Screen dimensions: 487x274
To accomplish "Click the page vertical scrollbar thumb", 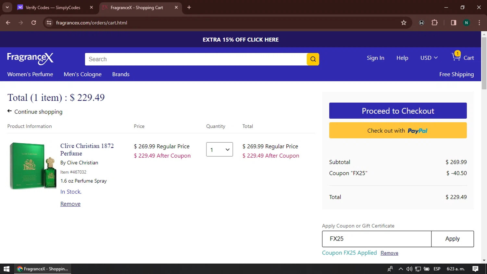I will (x=484, y=63).
